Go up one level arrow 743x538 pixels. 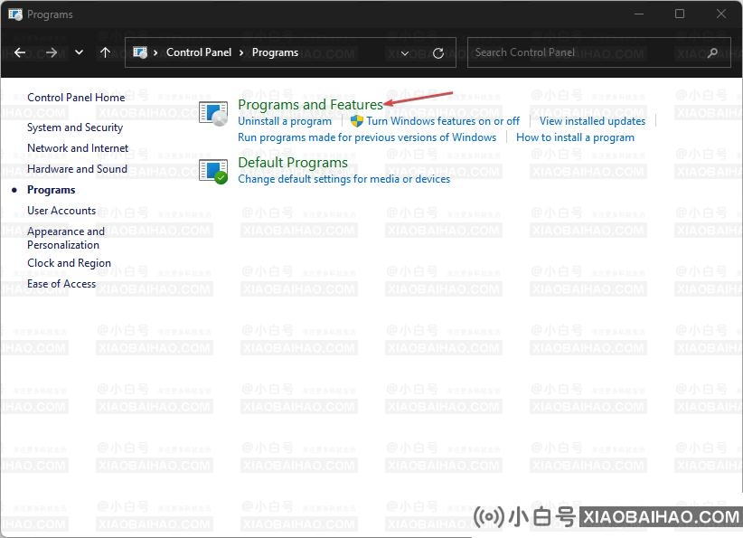(x=105, y=52)
